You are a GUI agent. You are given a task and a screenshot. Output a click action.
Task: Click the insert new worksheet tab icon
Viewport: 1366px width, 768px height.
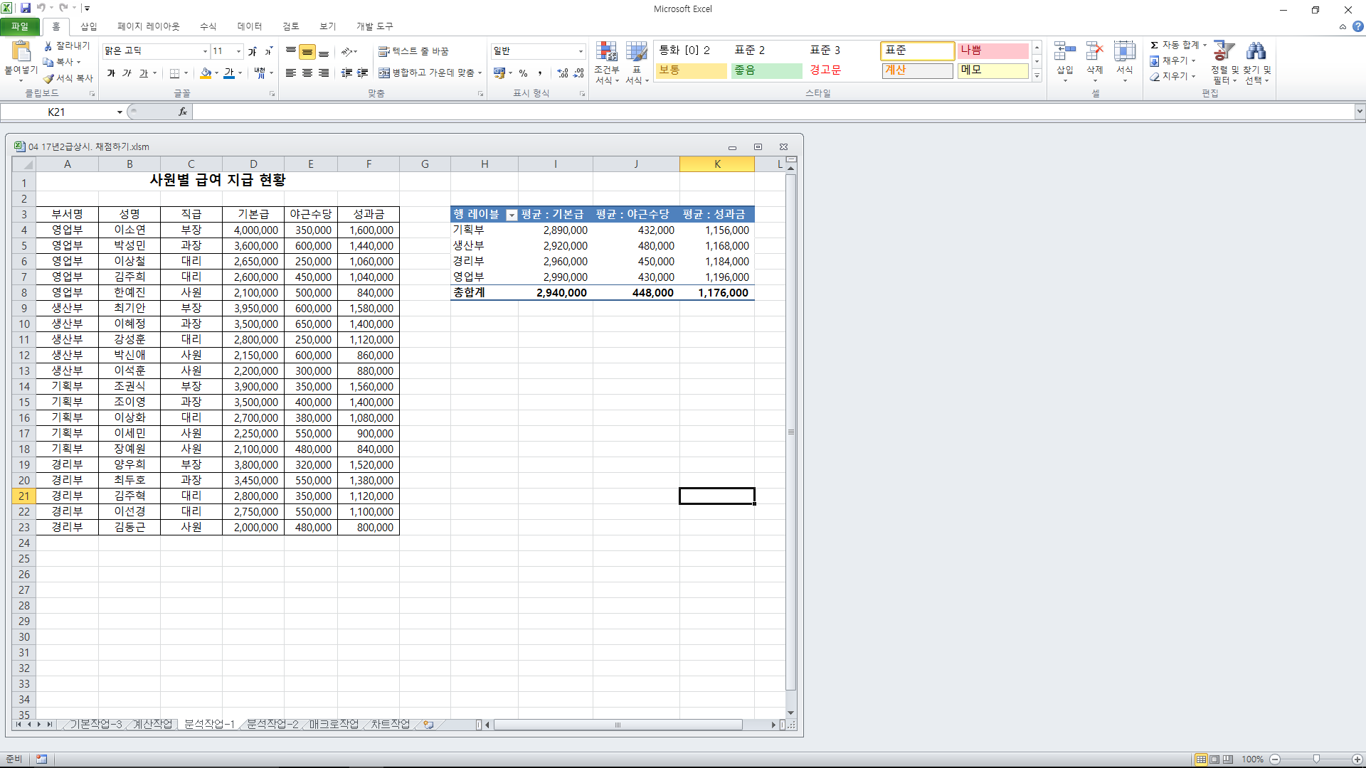[x=428, y=725]
